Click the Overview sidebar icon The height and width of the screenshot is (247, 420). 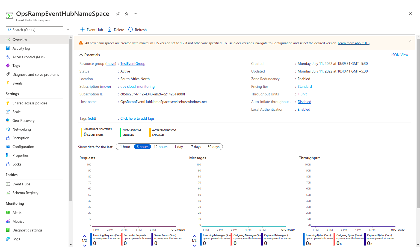pos(8,40)
